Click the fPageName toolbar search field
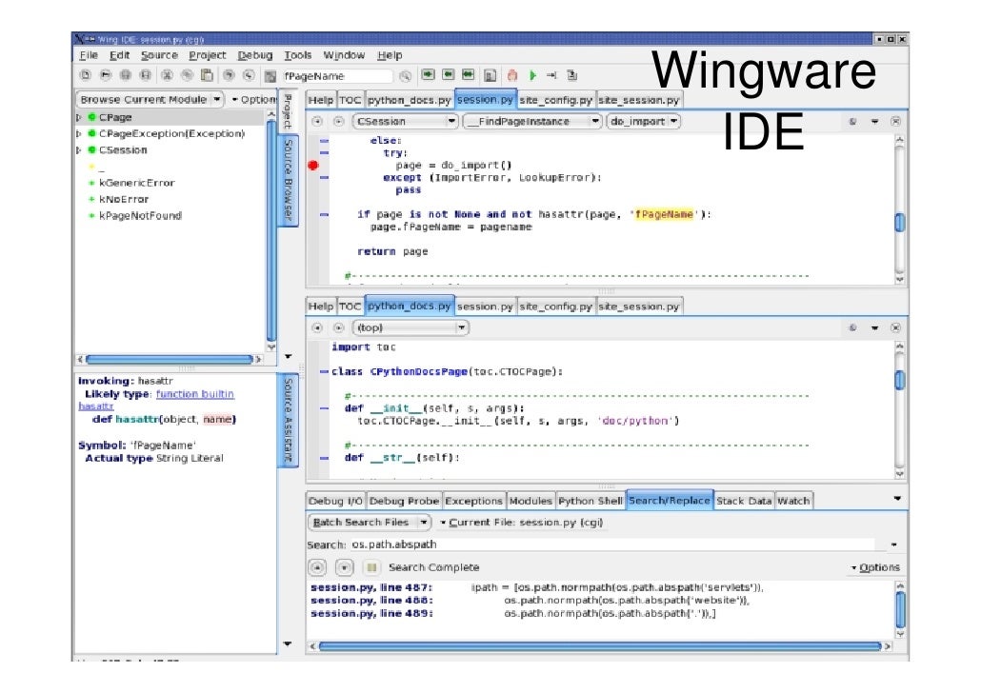981x693 pixels. (337, 76)
